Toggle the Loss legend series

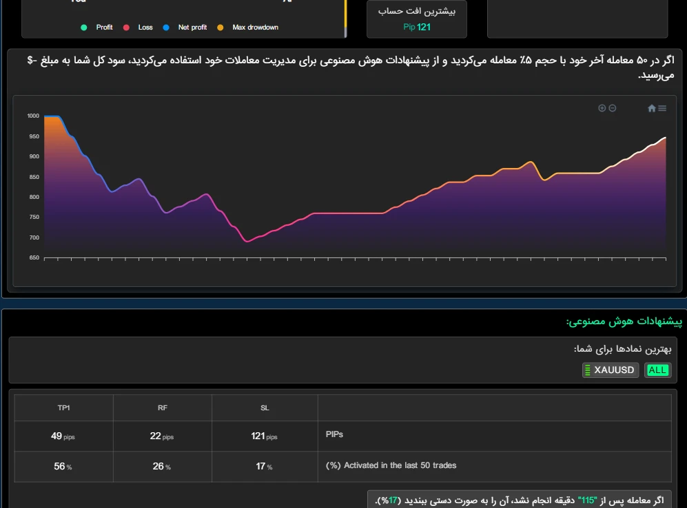[145, 28]
